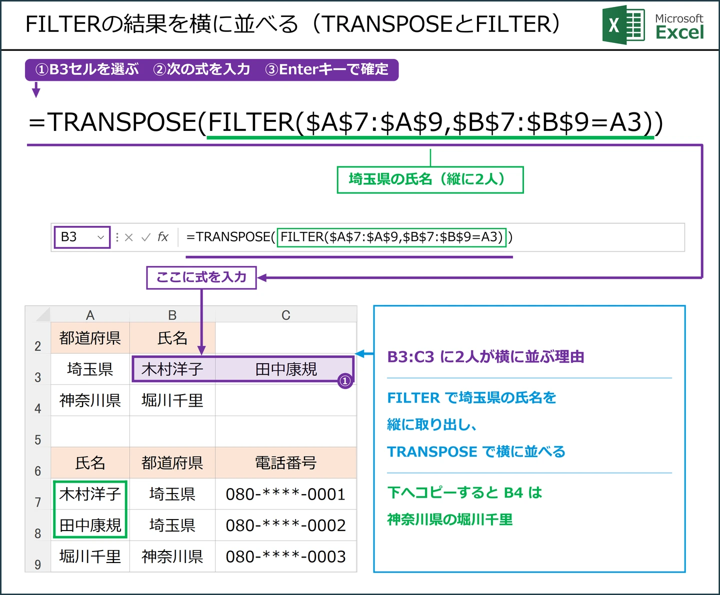Click into the formula bar containing =TRANSPOSE(FILTER
This screenshot has width=720, height=595.
pyautogui.click(x=431, y=237)
